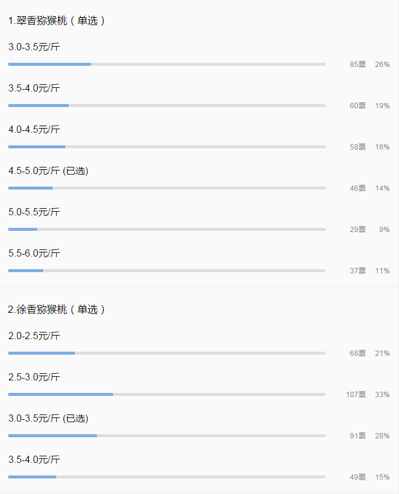
Task: Select the 3.0-3.5元/斤 option under 翠香猕猴桃
Action: click(34, 47)
